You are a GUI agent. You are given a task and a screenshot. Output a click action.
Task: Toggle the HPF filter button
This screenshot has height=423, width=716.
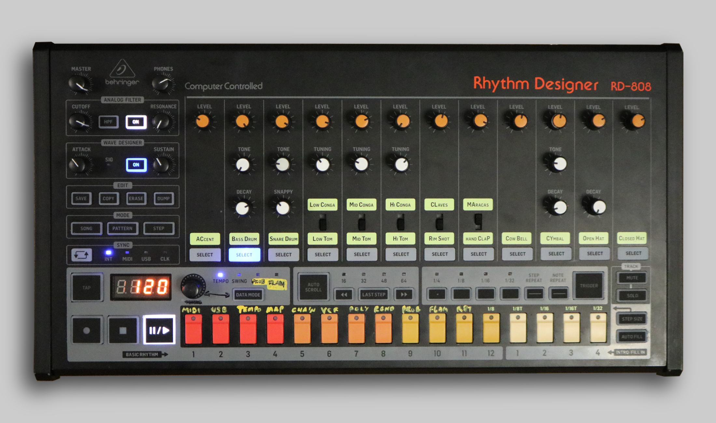pos(108,122)
